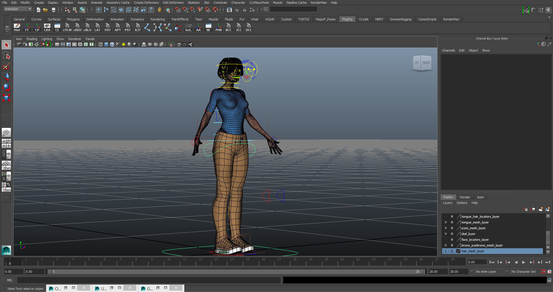Open the Skeleton menu
553x292 pixels.
(194, 3)
